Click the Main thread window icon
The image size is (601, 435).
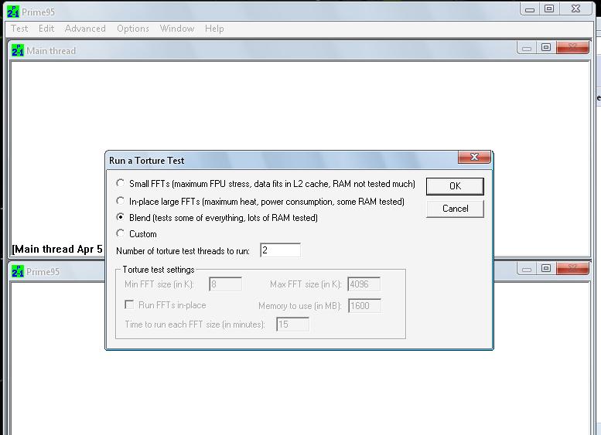[18, 50]
